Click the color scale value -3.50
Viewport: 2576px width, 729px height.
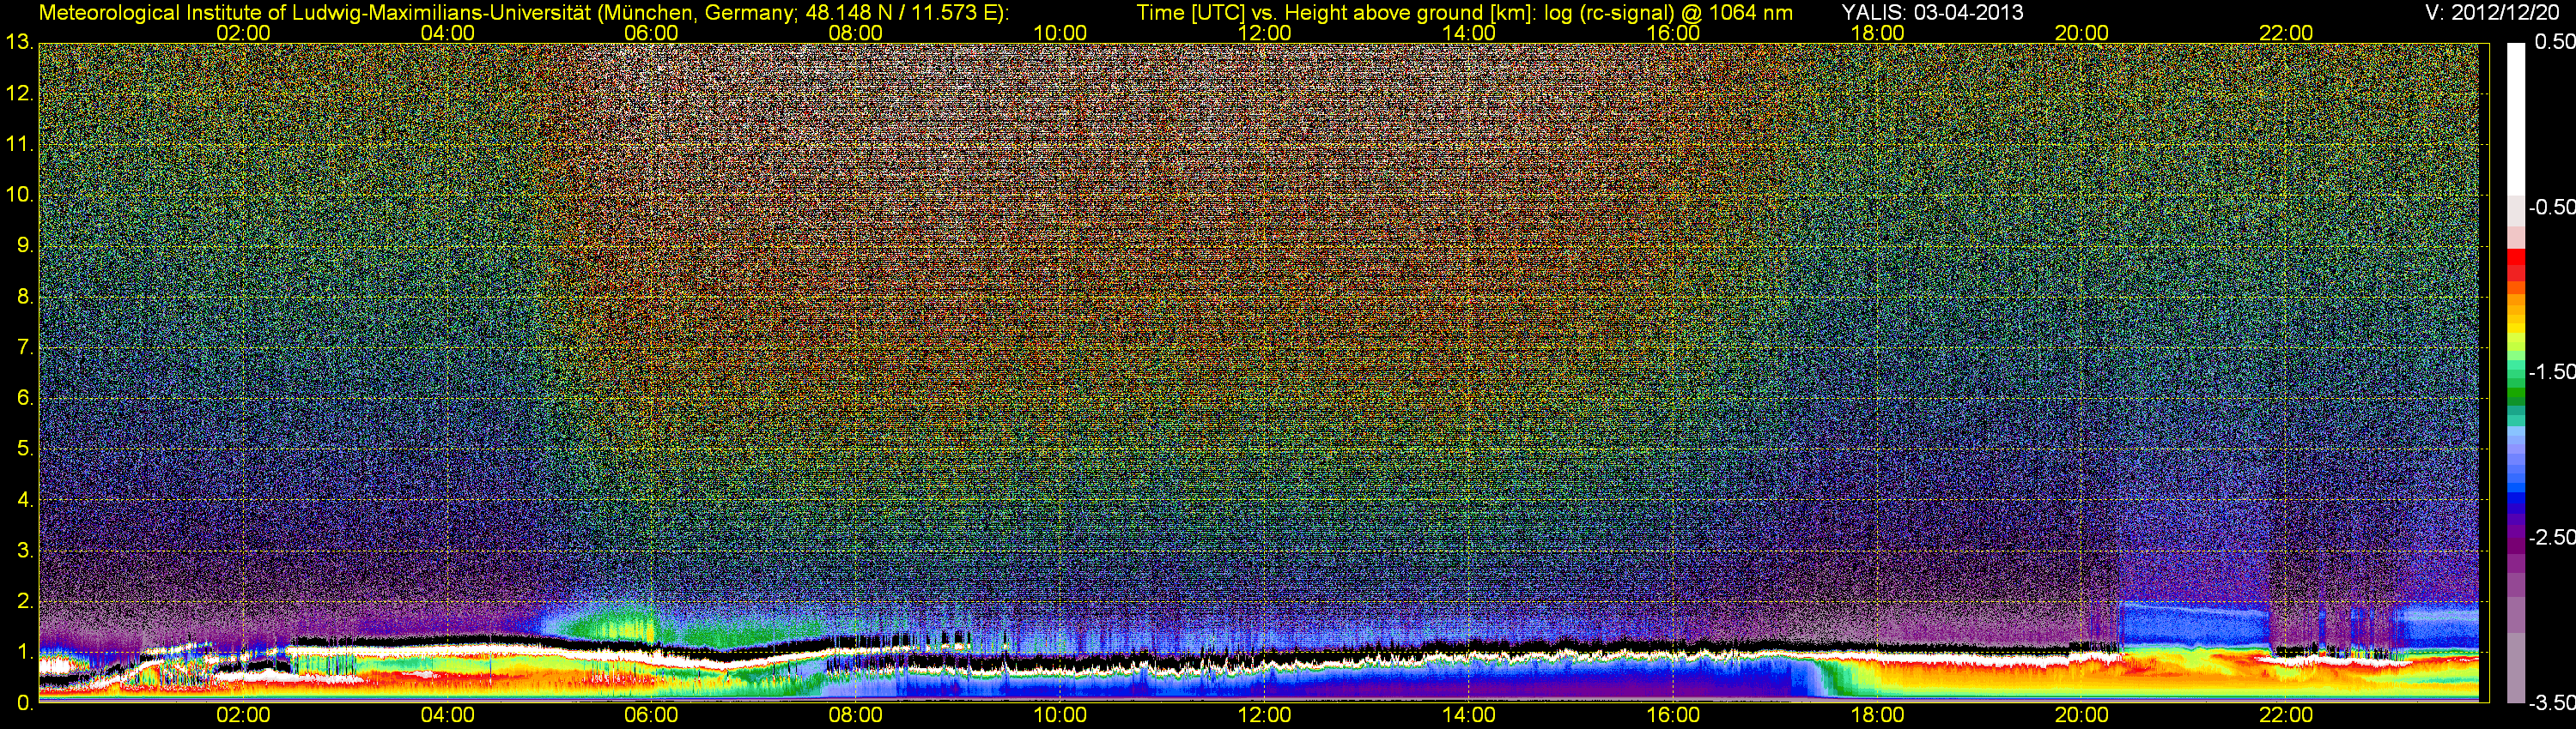(2550, 703)
